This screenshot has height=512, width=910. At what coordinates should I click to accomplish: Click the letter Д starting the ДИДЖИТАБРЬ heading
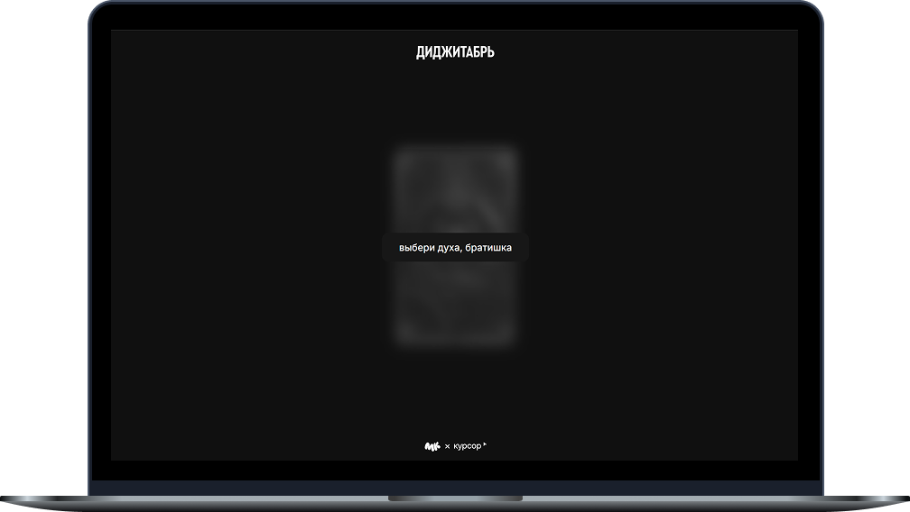[421, 52]
